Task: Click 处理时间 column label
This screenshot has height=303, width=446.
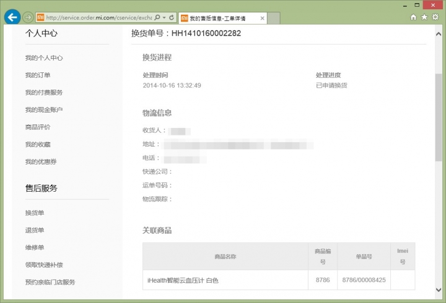Action: coord(155,75)
